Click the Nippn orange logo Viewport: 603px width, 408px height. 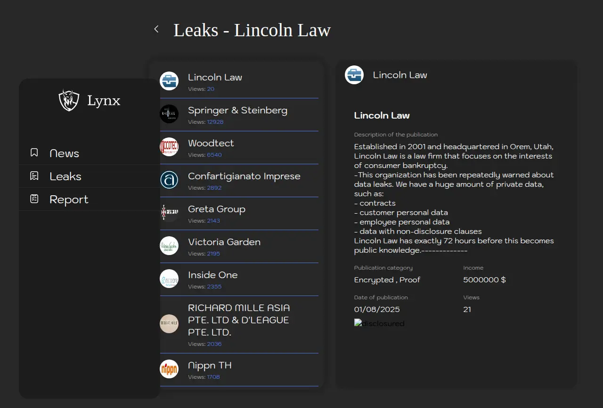point(169,369)
